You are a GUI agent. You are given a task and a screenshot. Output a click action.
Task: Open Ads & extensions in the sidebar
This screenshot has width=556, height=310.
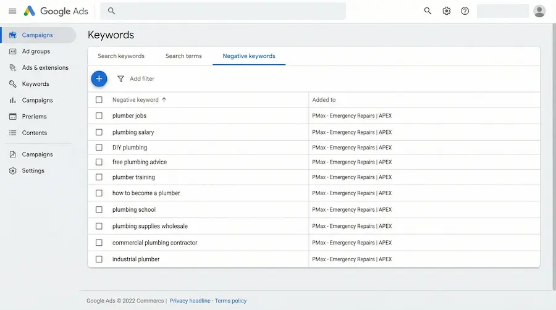pos(45,68)
